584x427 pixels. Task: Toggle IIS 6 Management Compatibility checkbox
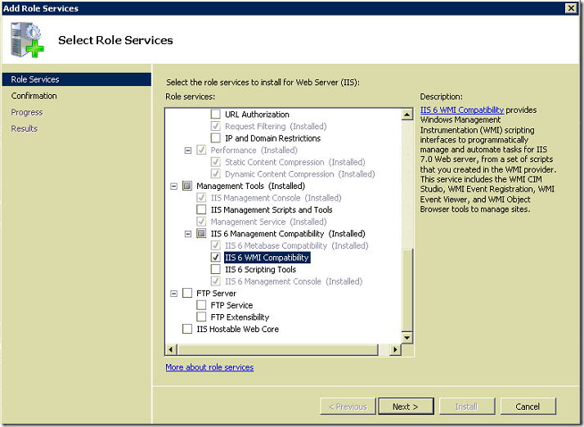click(201, 233)
